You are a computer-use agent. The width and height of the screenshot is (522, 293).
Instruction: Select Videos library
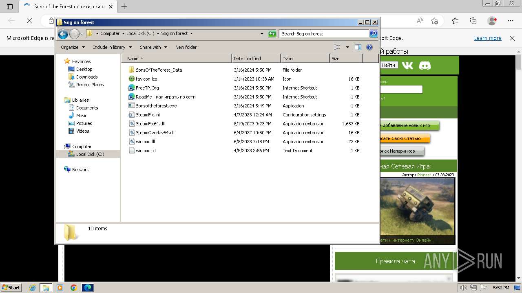tap(82, 131)
